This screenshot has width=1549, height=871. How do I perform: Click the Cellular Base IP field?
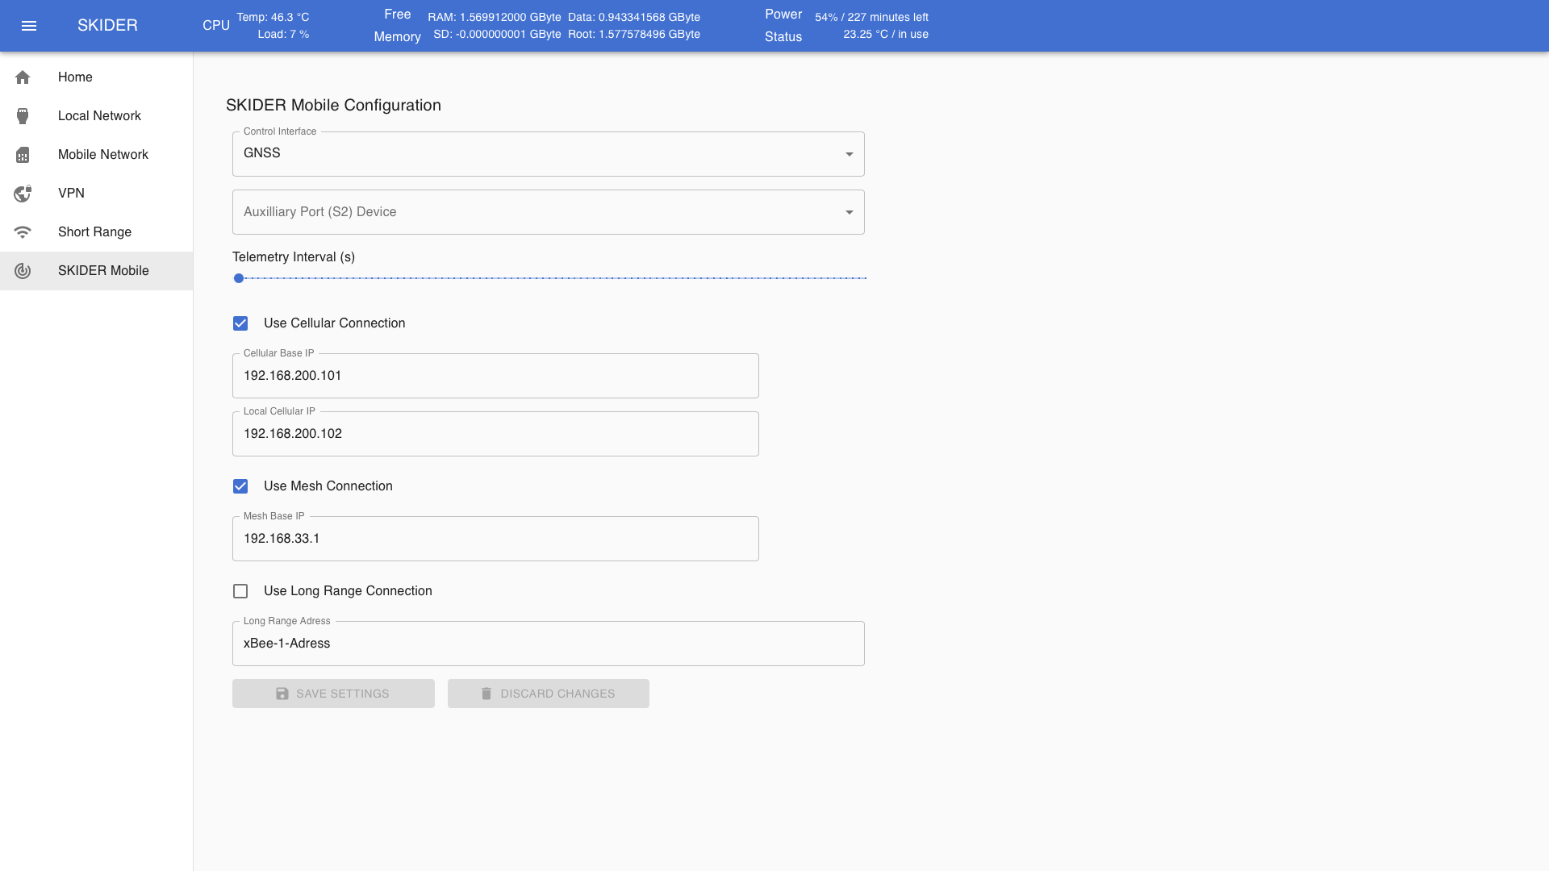point(495,376)
